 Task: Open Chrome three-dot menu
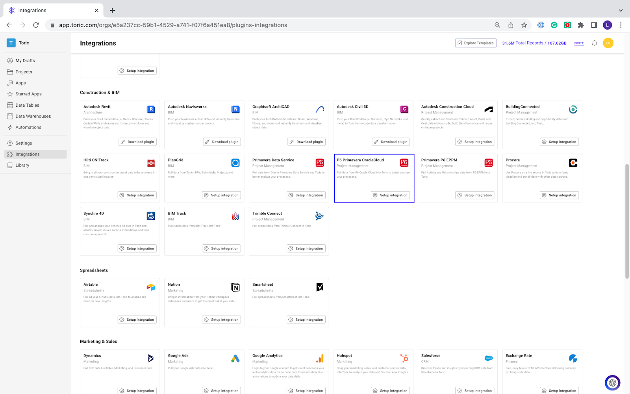pyautogui.click(x=621, y=25)
